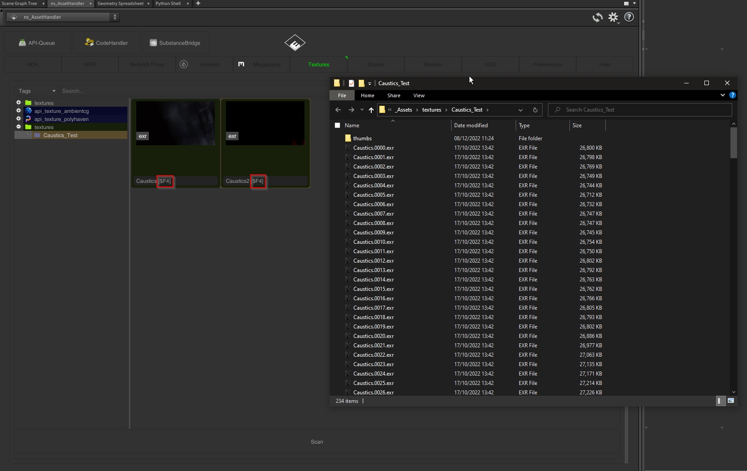Click the Explorer vertical scrollbar thumb
The width and height of the screenshot is (747, 471).
(734, 143)
